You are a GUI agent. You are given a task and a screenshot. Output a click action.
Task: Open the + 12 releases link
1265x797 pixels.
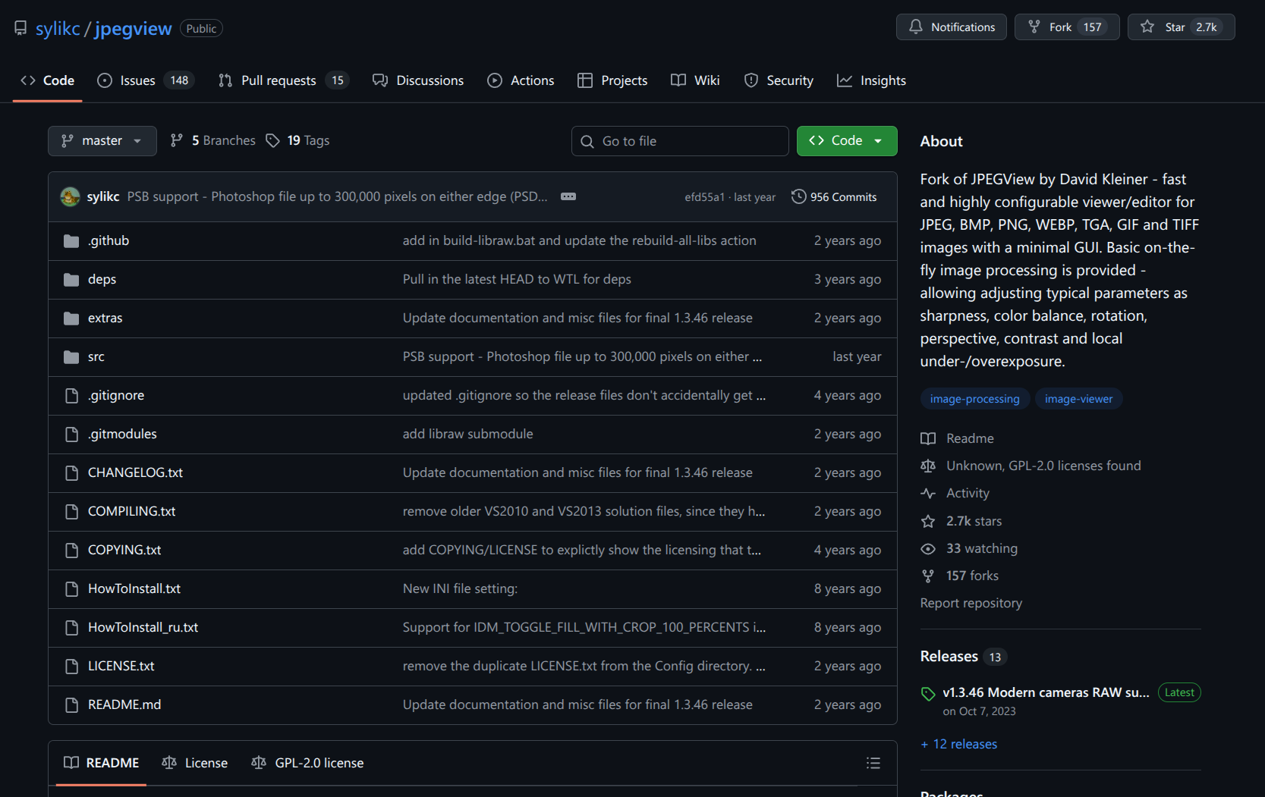coord(959,744)
